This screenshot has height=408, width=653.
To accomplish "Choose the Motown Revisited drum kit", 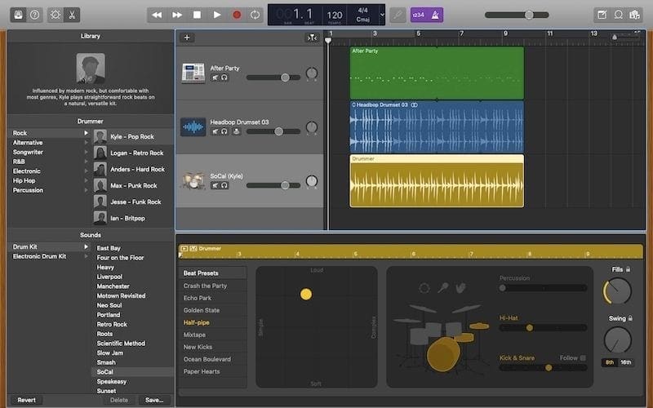I will pos(121,295).
